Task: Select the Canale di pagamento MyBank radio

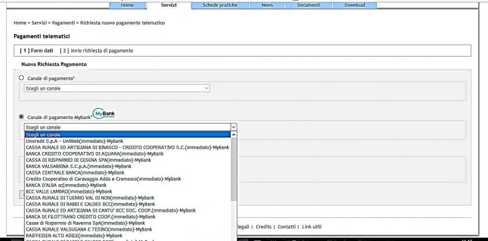Action: coord(21,117)
